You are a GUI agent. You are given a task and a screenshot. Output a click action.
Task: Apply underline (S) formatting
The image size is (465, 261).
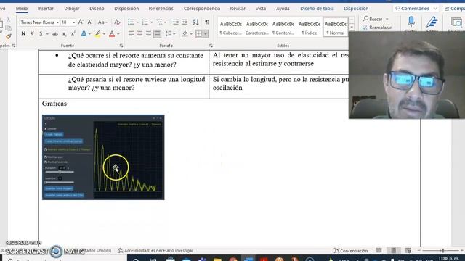(x=41, y=34)
